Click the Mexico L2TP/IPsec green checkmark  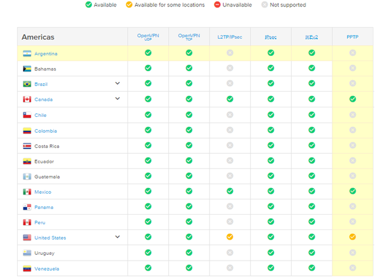pyautogui.click(x=230, y=191)
